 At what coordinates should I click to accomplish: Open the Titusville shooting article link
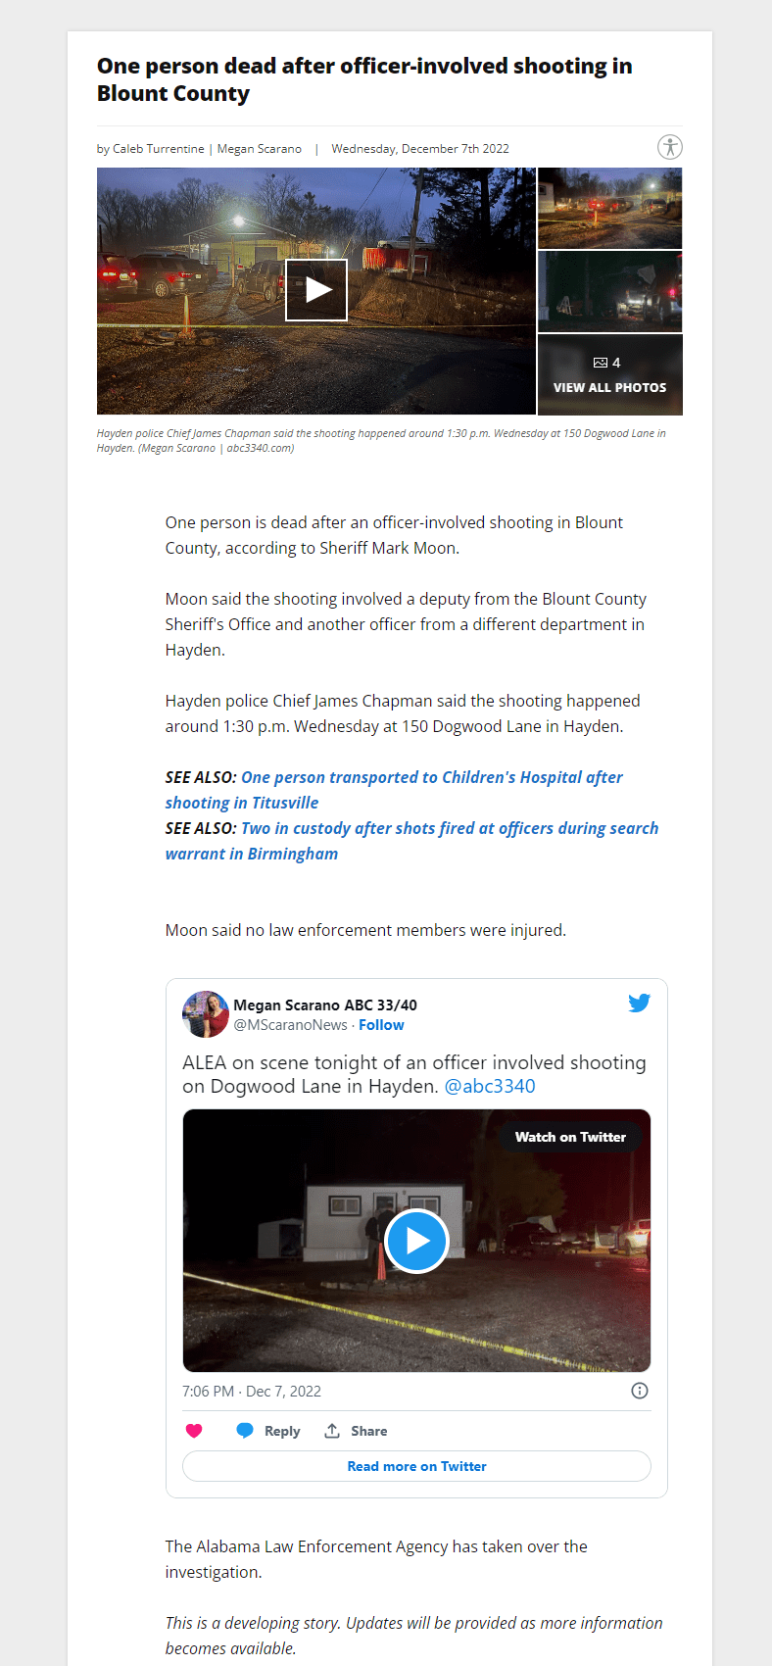coord(394,790)
